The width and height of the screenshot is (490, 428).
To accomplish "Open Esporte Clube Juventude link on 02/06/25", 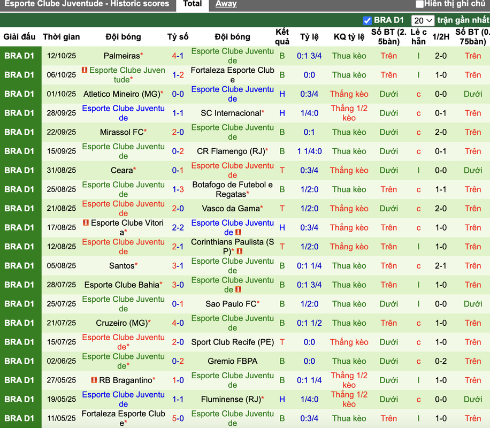I will (x=123, y=361).
